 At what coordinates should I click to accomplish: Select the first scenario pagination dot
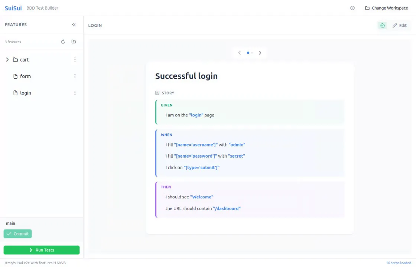(x=248, y=53)
